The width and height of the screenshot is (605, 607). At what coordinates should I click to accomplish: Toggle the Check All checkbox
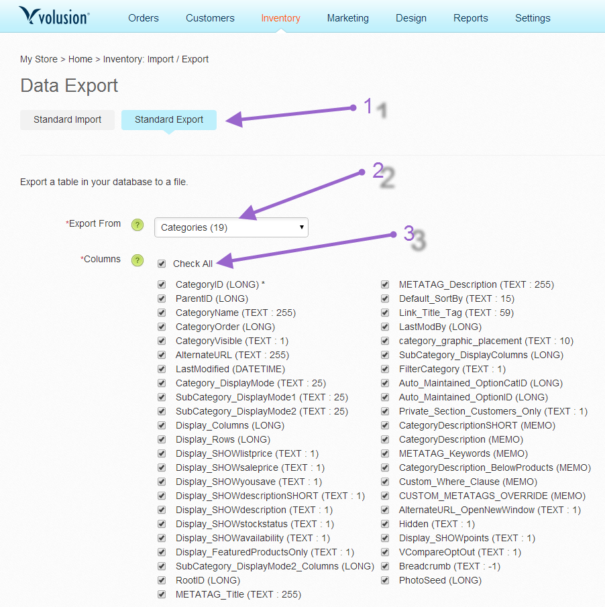[162, 263]
